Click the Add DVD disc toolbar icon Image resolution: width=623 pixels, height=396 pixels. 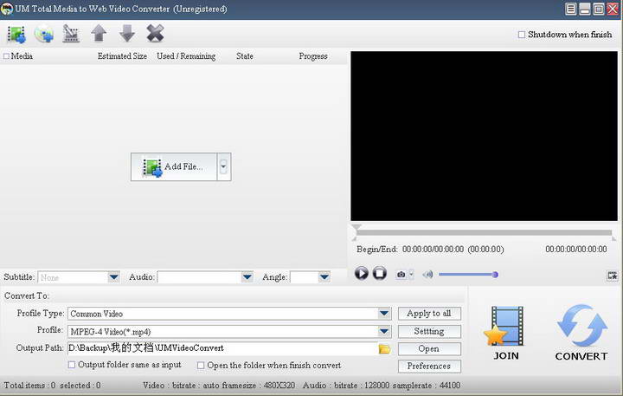point(44,34)
